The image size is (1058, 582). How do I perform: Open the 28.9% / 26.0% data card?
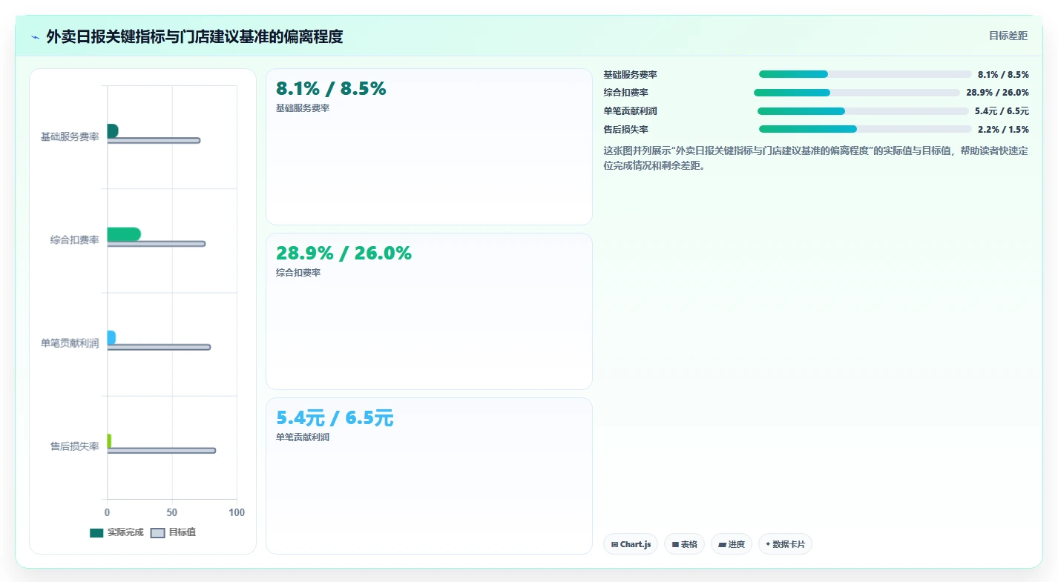click(x=429, y=311)
